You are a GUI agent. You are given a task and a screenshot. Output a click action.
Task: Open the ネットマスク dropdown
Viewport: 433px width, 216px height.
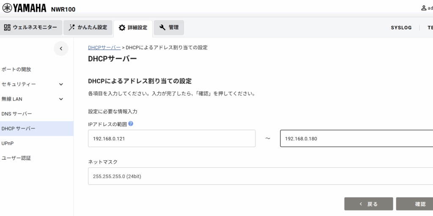tap(260, 176)
